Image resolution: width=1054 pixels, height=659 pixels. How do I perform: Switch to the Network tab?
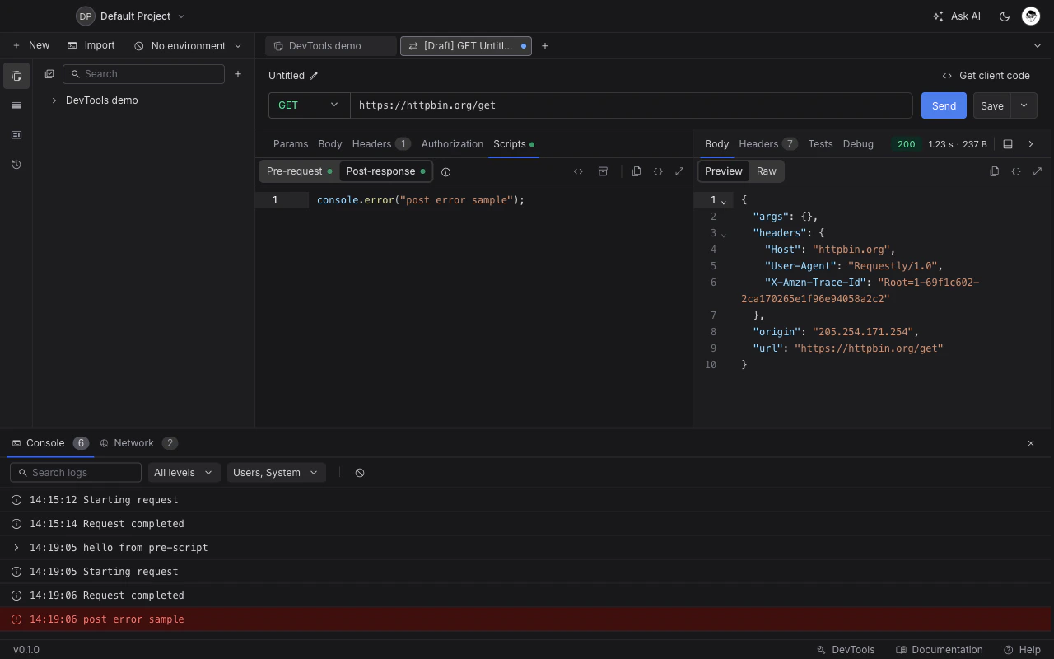point(138,443)
